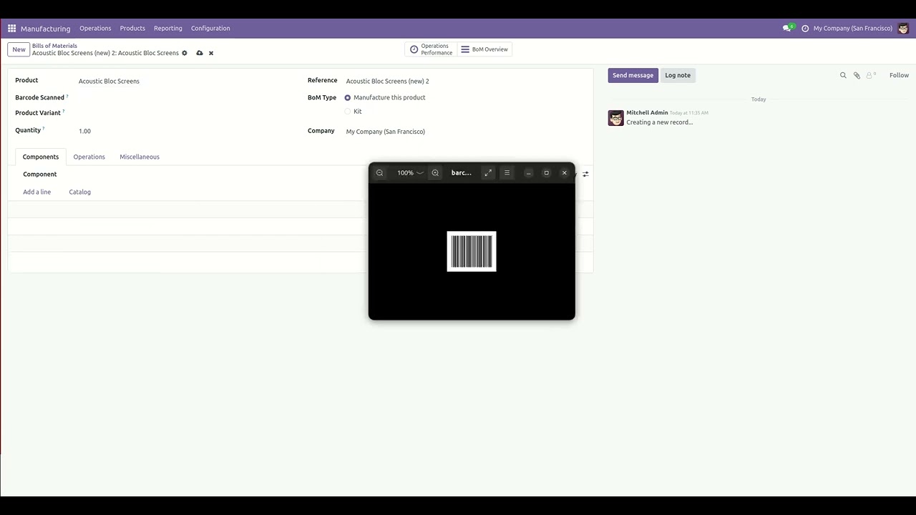The width and height of the screenshot is (916, 515).
Task: Sort by Component column header
Action: point(39,175)
